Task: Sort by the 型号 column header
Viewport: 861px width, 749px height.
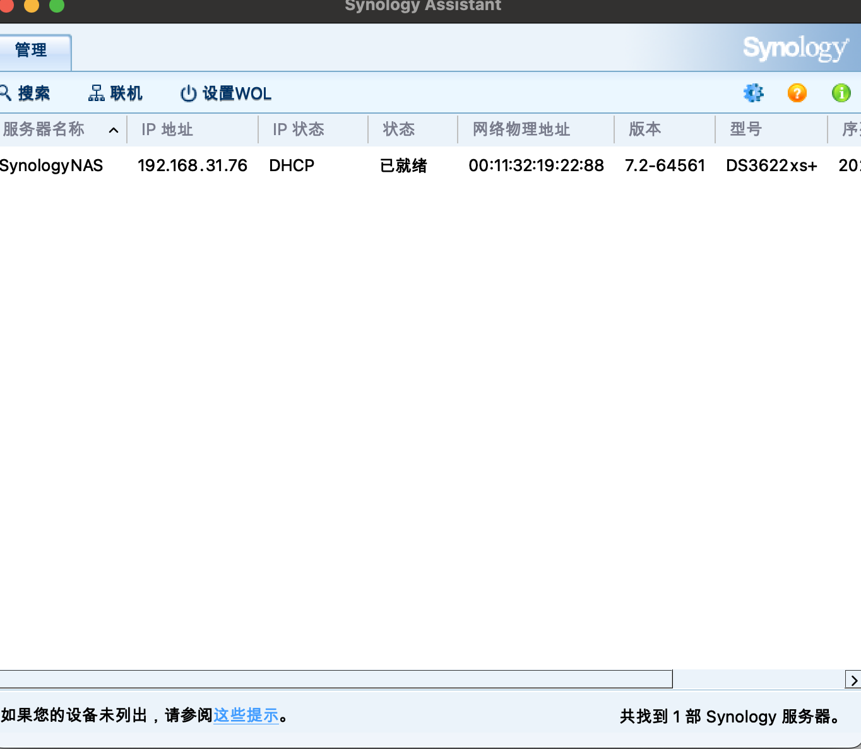Action: [771, 129]
